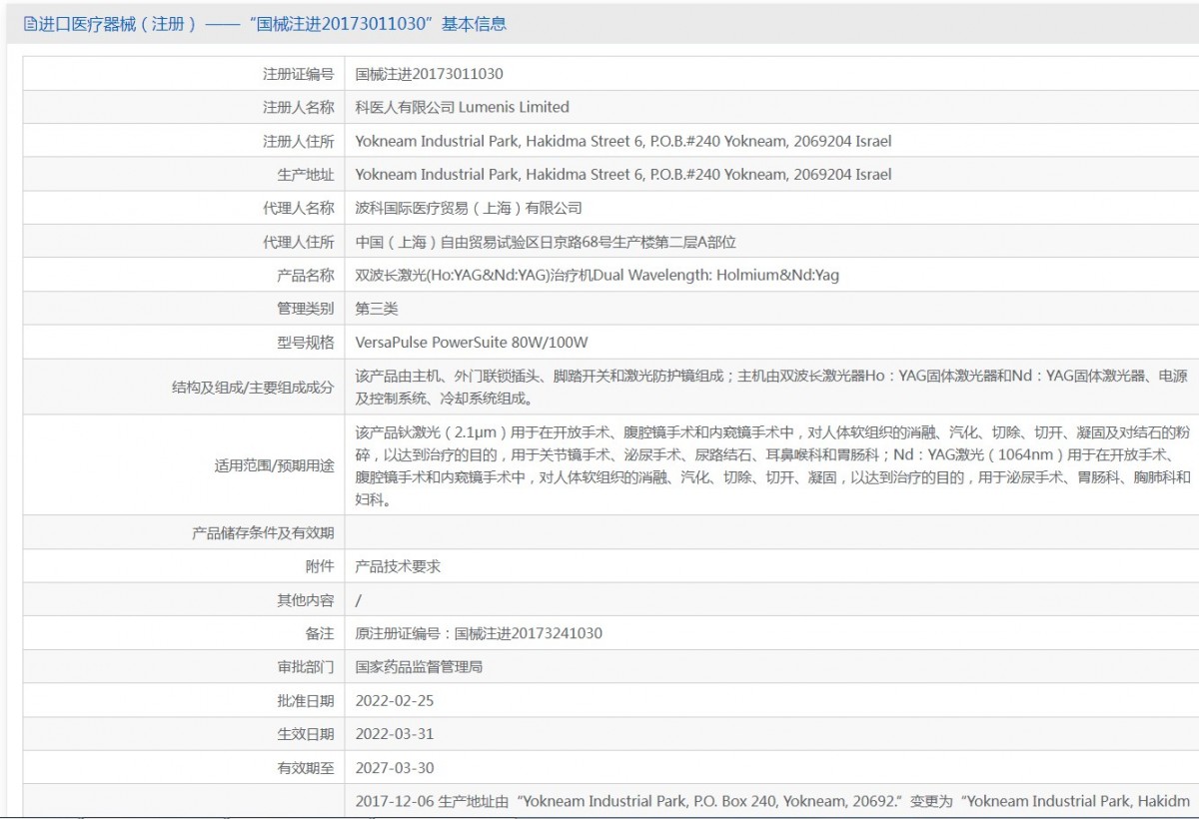
Task: Click the effective date 2022-03-31
Action: point(395,734)
